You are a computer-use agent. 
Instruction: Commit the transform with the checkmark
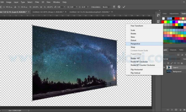click(124, 7)
